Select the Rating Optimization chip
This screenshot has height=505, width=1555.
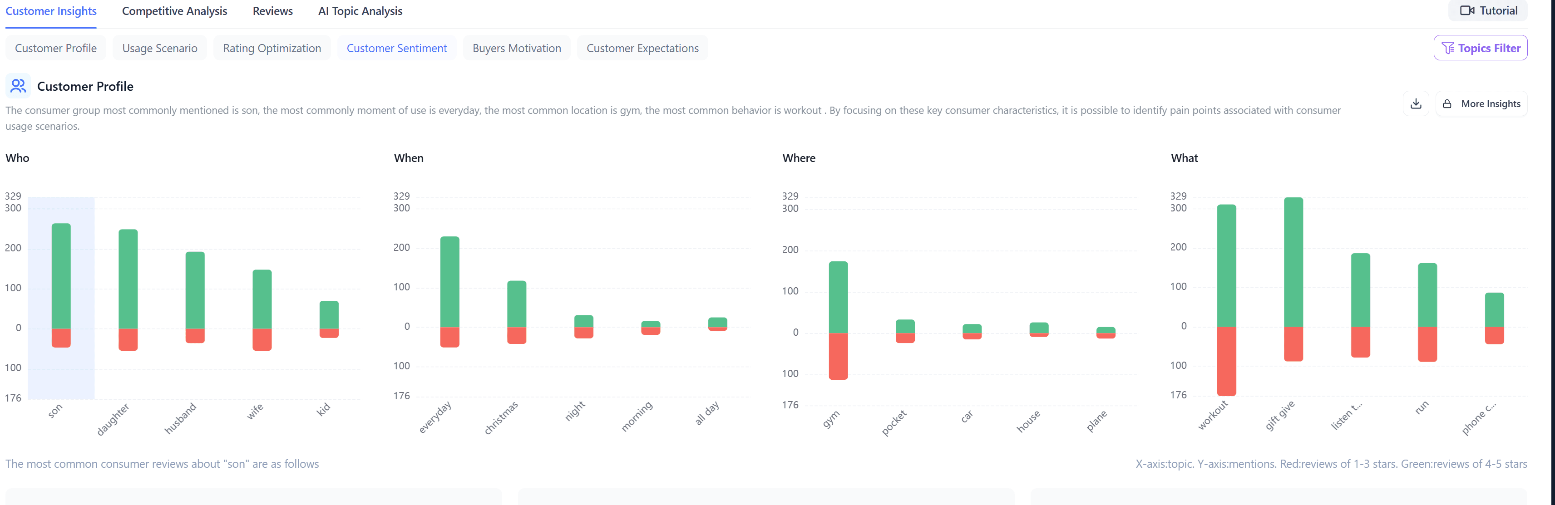[x=272, y=48]
